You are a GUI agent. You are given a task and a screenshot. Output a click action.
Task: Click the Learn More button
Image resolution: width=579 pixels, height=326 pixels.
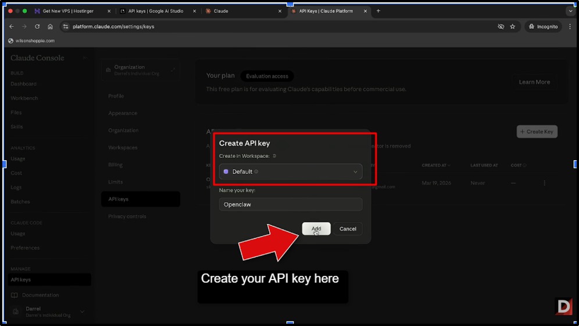pos(534,82)
